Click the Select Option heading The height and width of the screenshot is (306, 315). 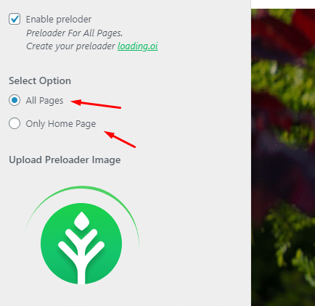40,80
